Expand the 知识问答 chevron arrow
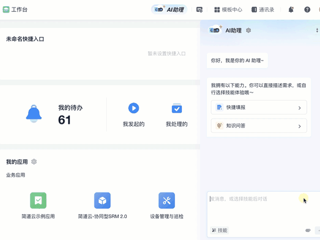The image size is (320, 240). click(299, 126)
